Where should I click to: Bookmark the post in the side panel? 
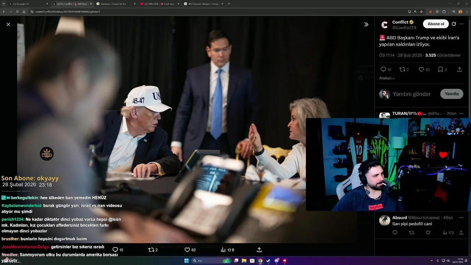[x=440, y=69]
